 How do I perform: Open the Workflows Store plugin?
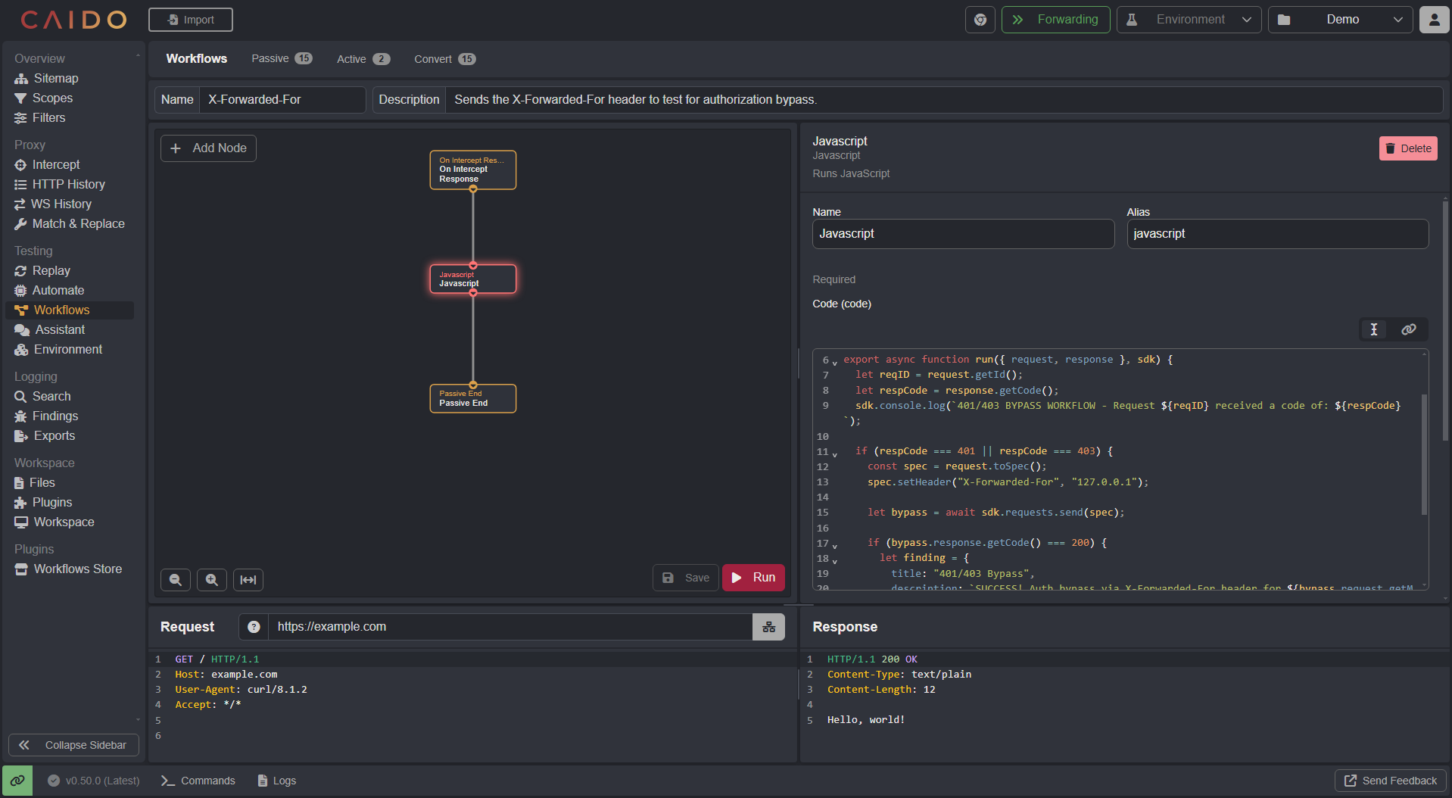pyautogui.click(x=77, y=569)
